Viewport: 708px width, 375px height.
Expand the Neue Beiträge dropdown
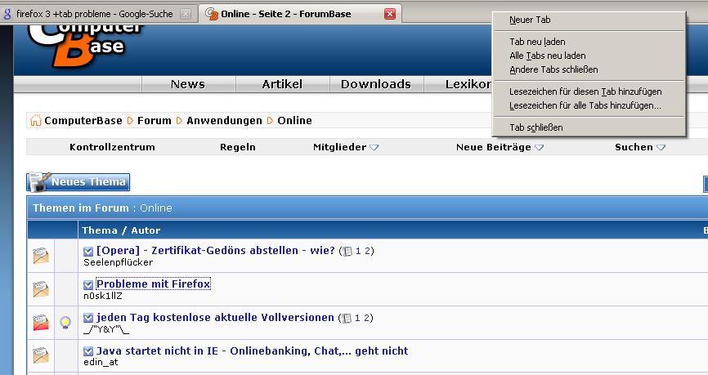click(540, 148)
